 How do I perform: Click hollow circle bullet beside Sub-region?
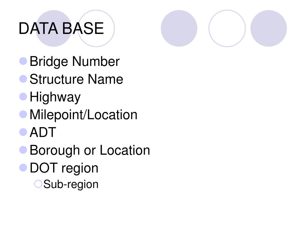38,184
